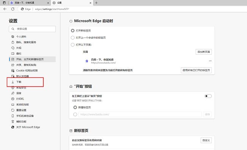Screen dimensions: 247x150
Task: Click the 外观 appearance icon
Action: (x=13, y=48)
